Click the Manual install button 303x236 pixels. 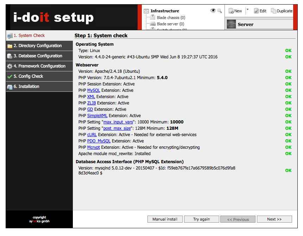[x=165, y=219]
